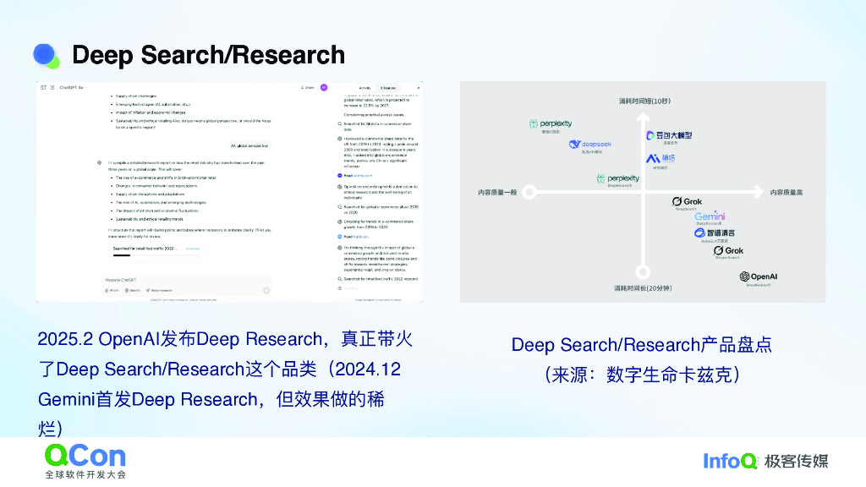Click the Search globe button in composer

click(x=133, y=291)
